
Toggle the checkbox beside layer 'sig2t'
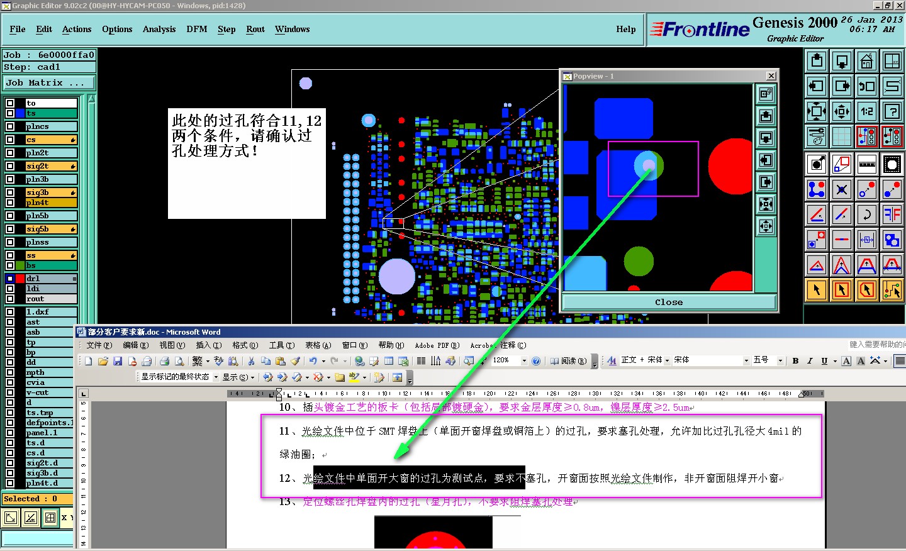click(10, 166)
